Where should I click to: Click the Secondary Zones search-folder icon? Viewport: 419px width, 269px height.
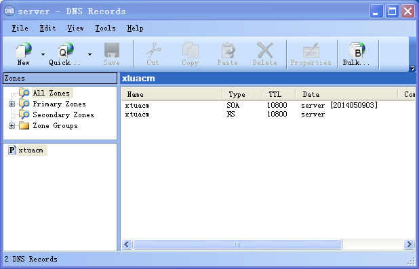(x=24, y=115)
